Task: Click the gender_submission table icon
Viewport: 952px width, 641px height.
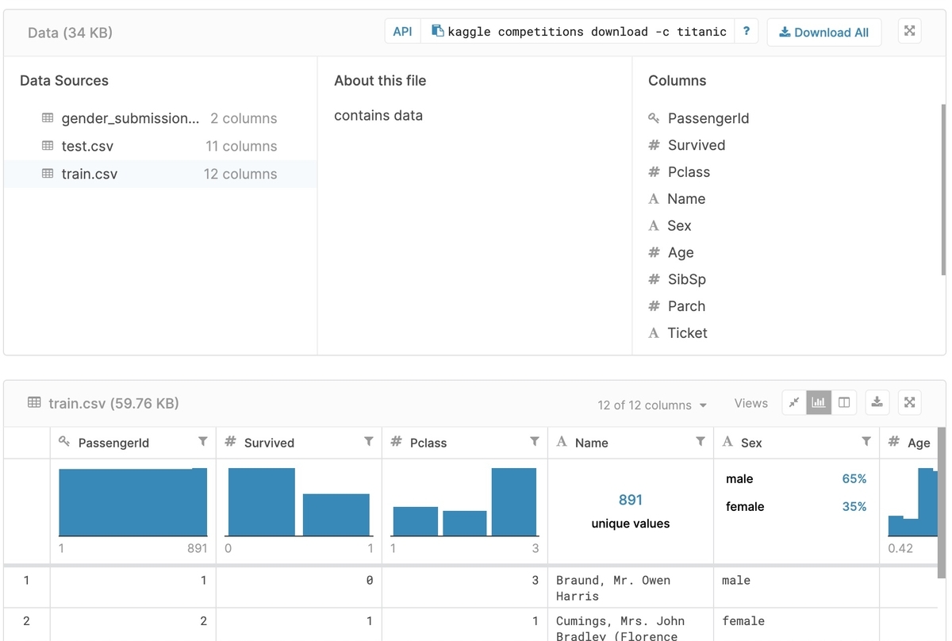Action: (x=48, y=118)
